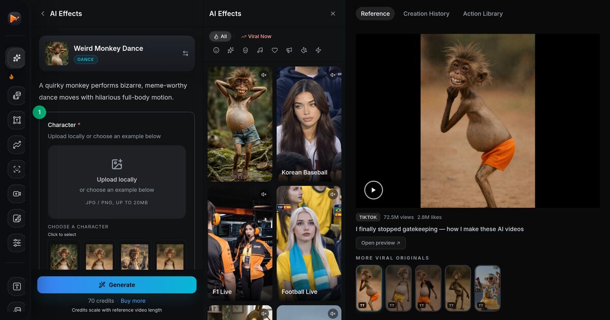Open the Buy more credits link

[133, 301]
